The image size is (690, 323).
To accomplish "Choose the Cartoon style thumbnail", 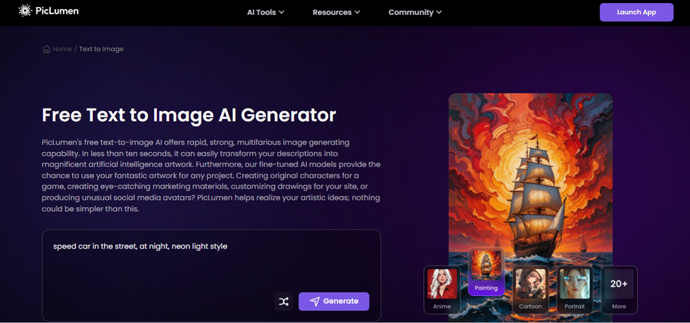I will (530, 290).
